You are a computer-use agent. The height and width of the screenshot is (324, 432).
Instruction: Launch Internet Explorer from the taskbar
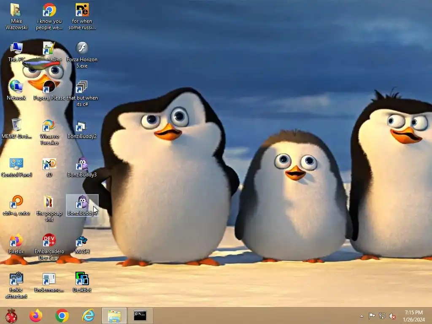pos(88,316)
